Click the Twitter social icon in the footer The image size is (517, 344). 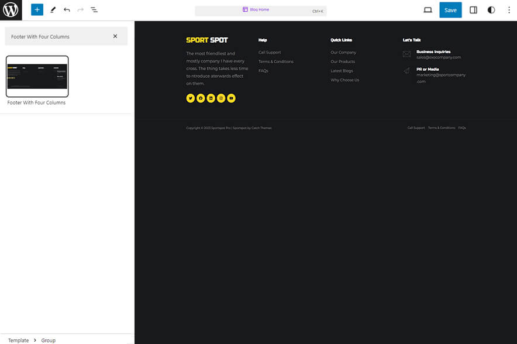click(191, 98)
